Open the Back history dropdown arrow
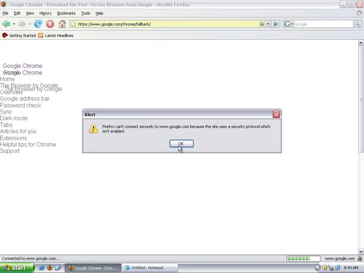The width and height of the screenshot is (364, 273). (x=14, y=24)
